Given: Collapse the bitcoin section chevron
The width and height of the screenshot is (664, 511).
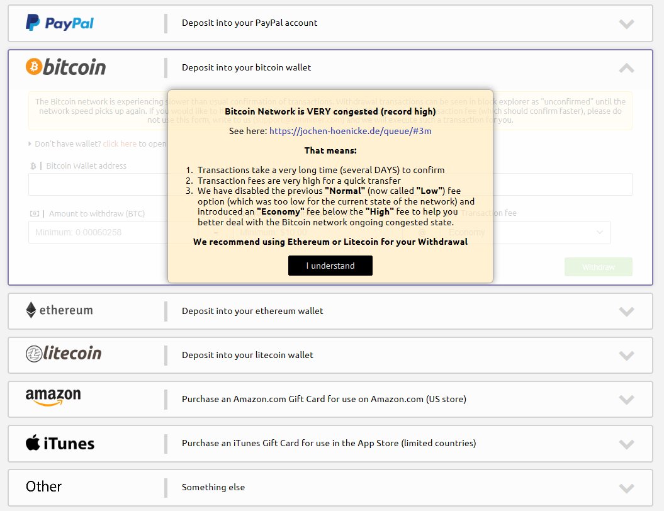Looking at the screenshot, I should (x=626, y=68).
